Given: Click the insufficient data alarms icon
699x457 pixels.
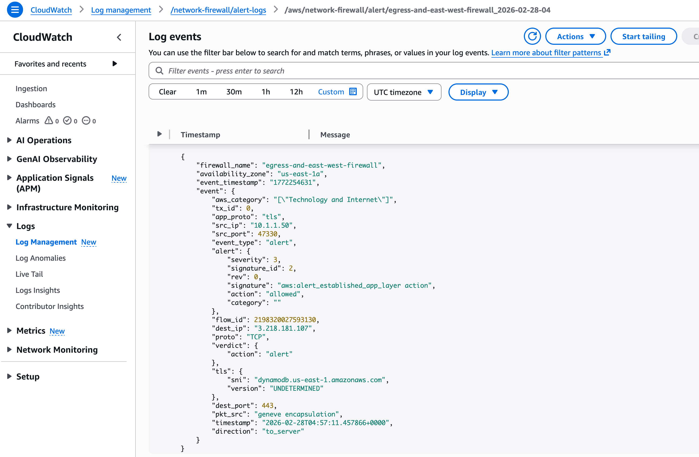Looking at the screenshot, I should [86, 121].
